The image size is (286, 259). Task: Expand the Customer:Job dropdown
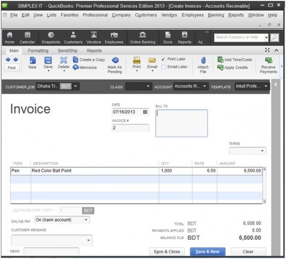coord(75,86)
